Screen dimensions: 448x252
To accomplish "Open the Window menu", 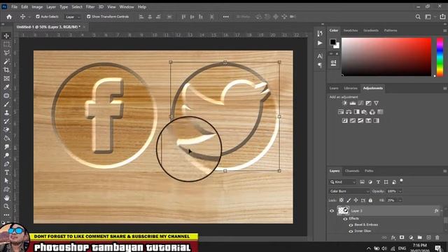I will click(127, 7).
